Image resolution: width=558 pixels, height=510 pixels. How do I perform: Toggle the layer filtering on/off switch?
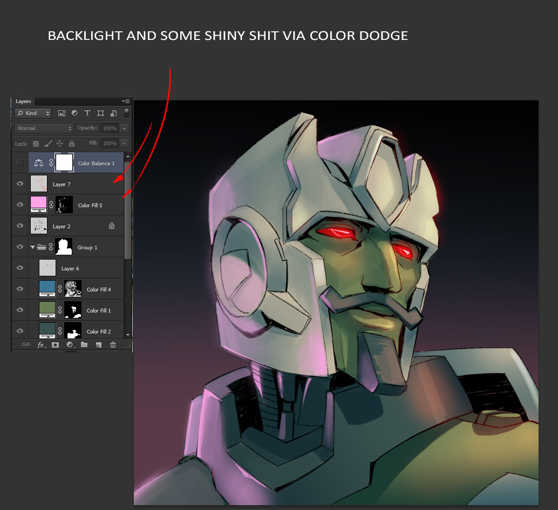[126, 113]
